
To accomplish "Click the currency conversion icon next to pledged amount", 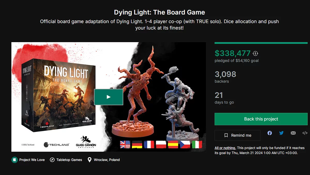I will point(255,54).
